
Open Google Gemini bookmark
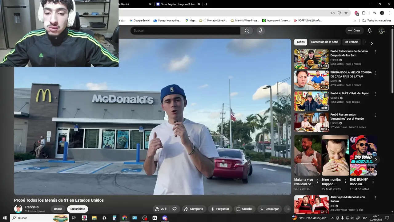(140, 21)
